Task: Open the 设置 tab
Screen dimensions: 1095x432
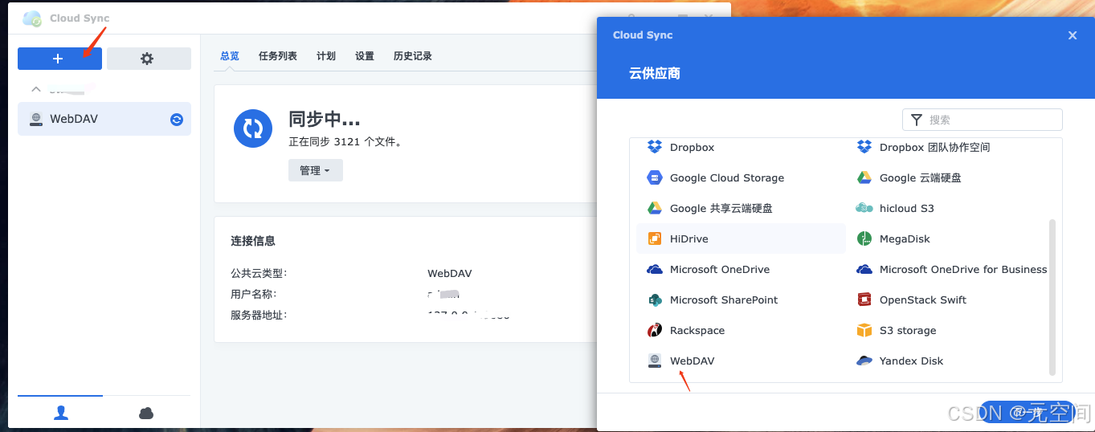Action: coord(365,56)
